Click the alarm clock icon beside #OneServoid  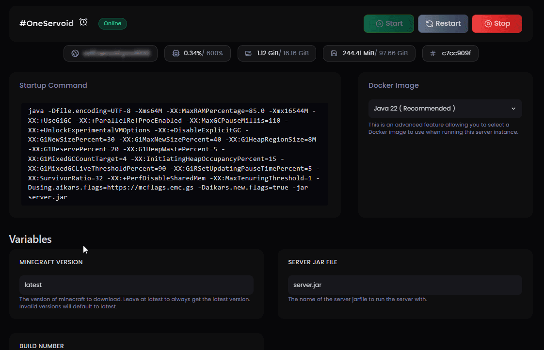[83, 23]
